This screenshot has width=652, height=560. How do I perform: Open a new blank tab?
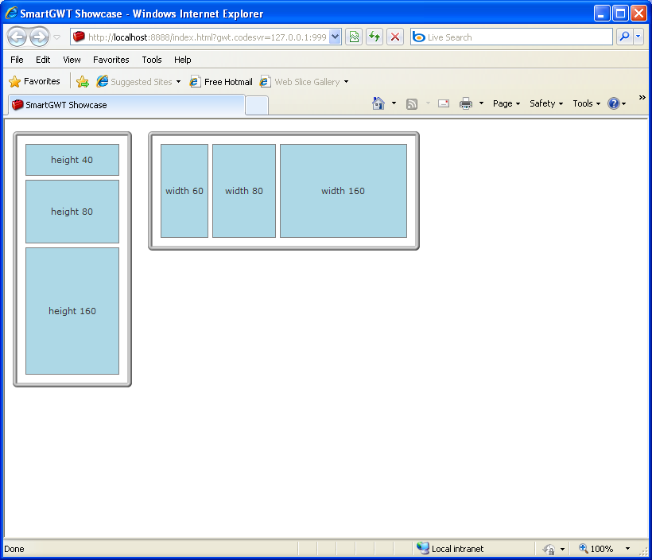pyautogui.click(x=257, y=105)
